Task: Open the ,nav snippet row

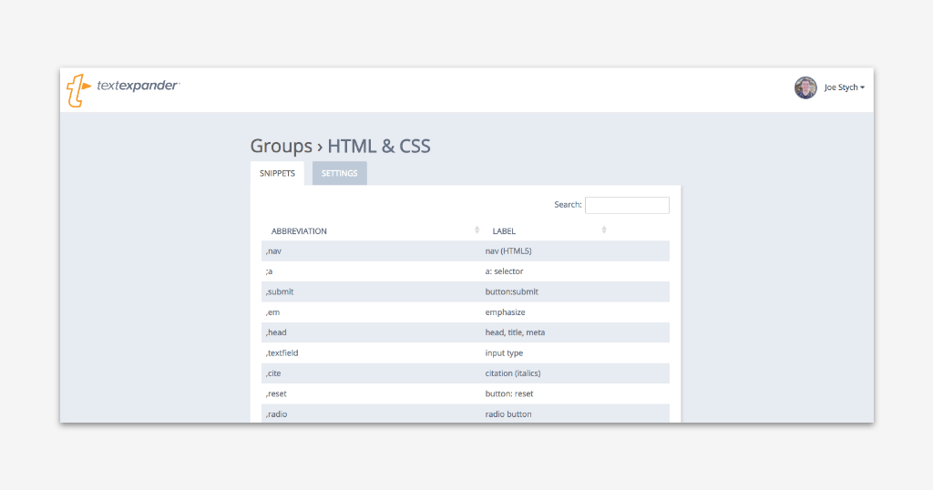Action: point(466,251)
